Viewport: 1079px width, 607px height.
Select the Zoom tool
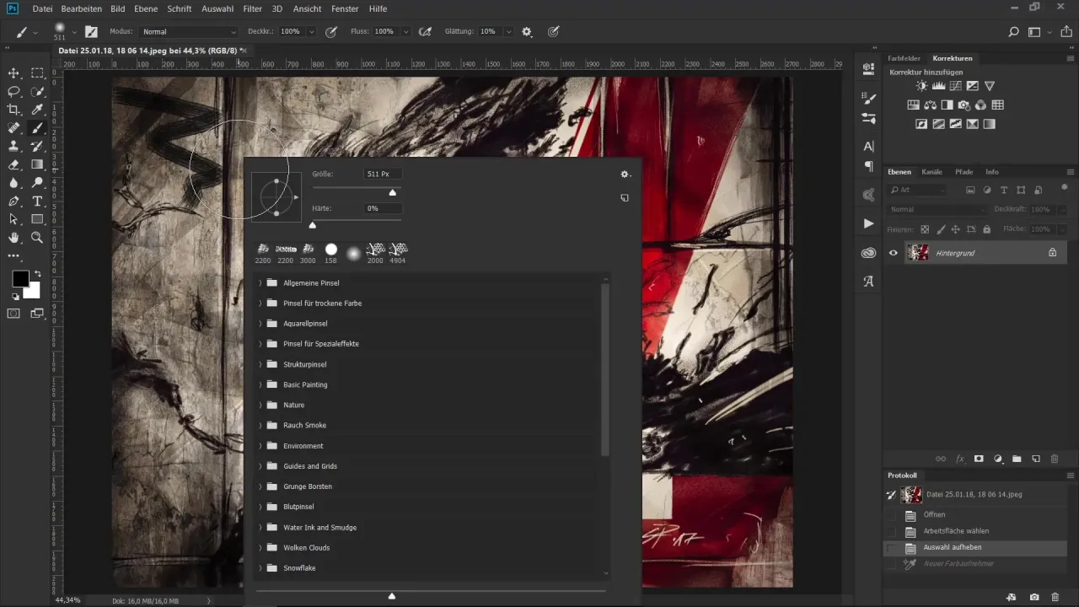37,239
